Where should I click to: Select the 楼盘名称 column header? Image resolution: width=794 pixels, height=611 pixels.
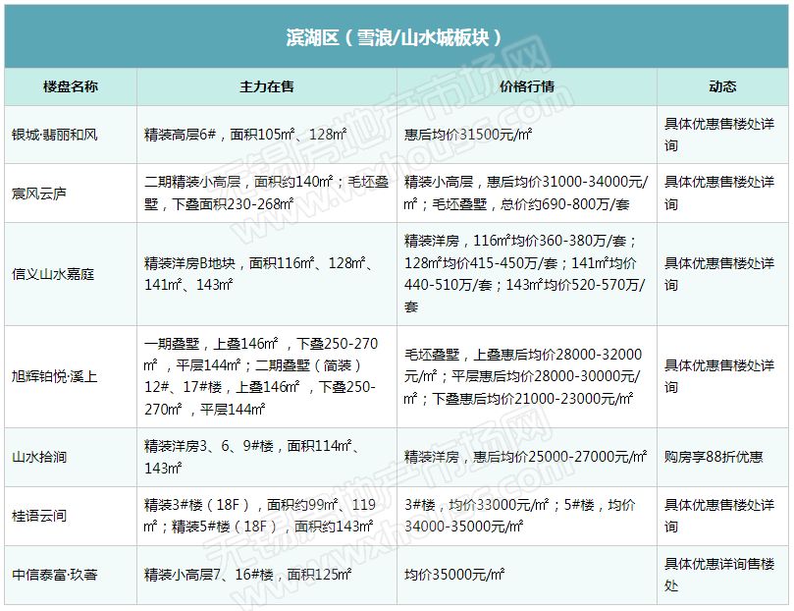(71, 87)
